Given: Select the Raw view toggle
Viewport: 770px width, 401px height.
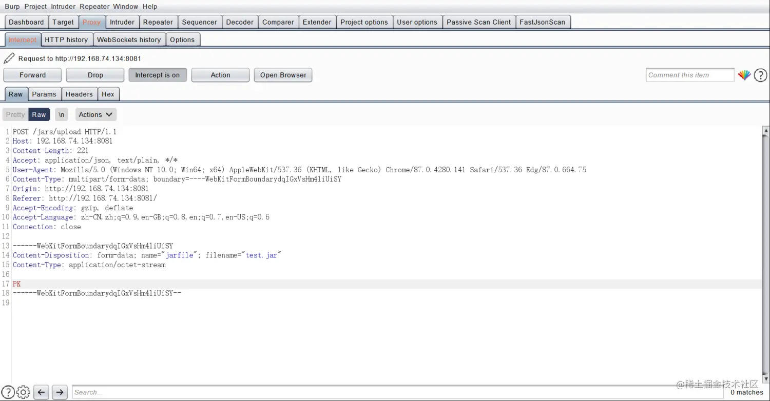Looking at the screenshot, I should [39, 114].
